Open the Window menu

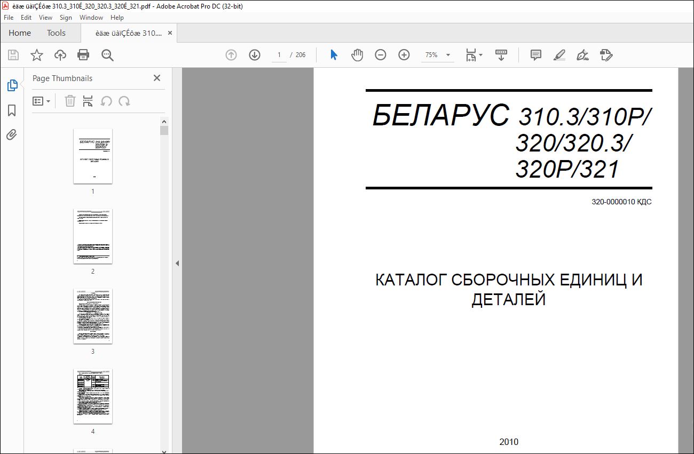pos(91,18)
